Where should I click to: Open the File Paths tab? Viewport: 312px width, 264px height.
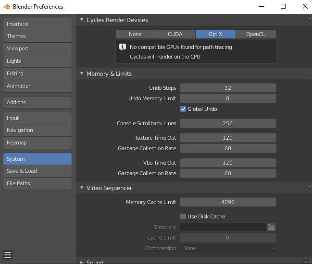(37, 183)
